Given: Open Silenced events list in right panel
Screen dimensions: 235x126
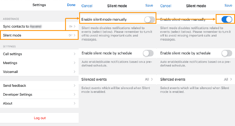Looking at the screenshot, I should (x=196, y=79).
